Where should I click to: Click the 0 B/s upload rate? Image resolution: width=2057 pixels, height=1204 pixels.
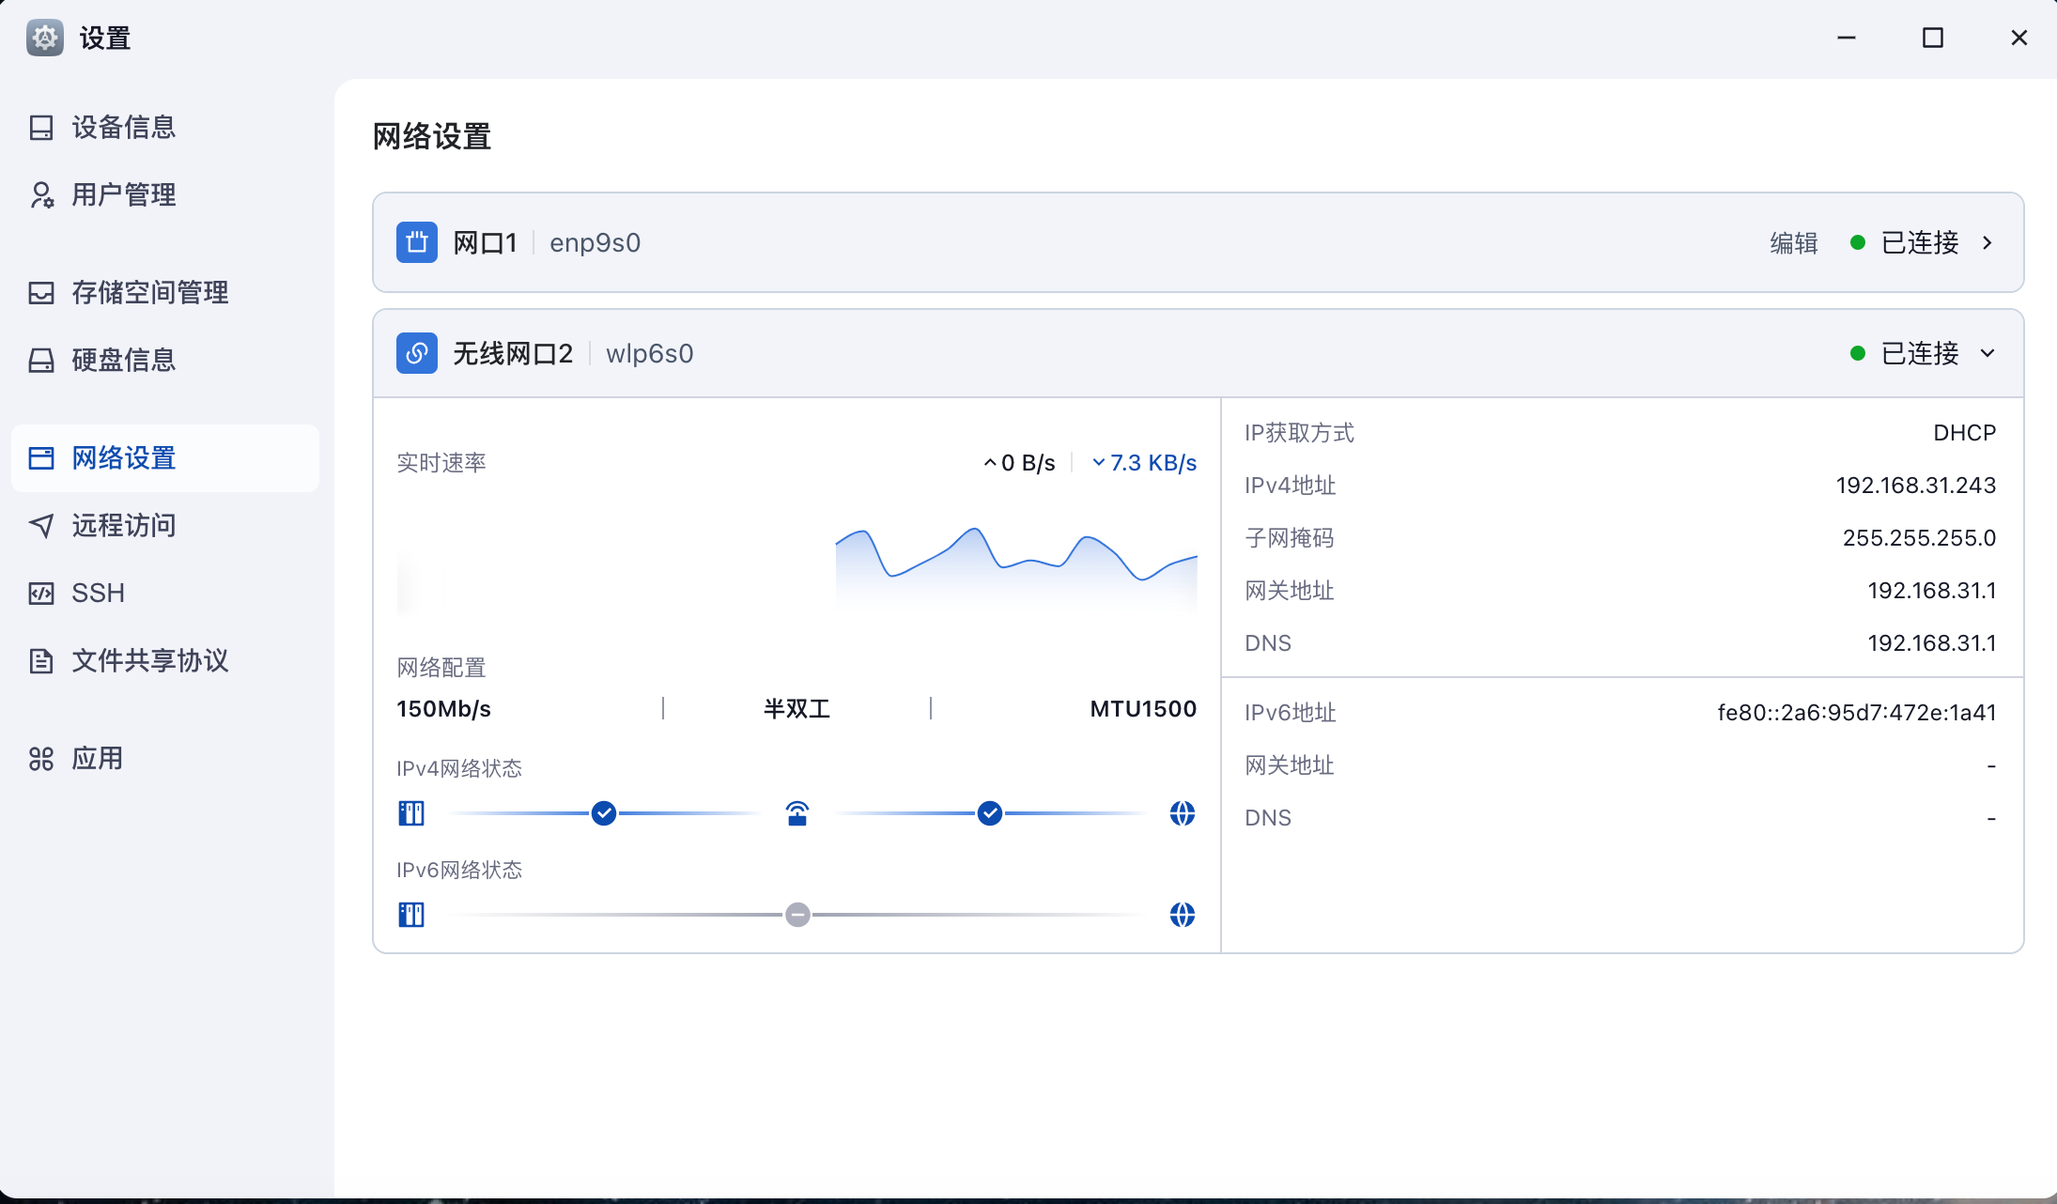click(x=1028, y=463)
